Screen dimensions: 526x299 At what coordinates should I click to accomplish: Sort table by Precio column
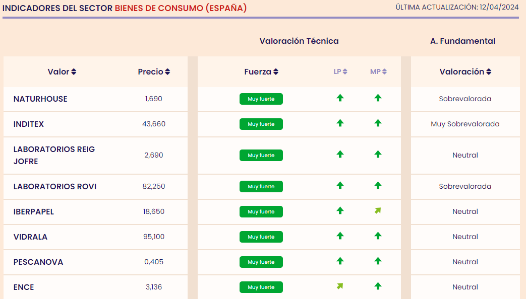coord(154,72)
